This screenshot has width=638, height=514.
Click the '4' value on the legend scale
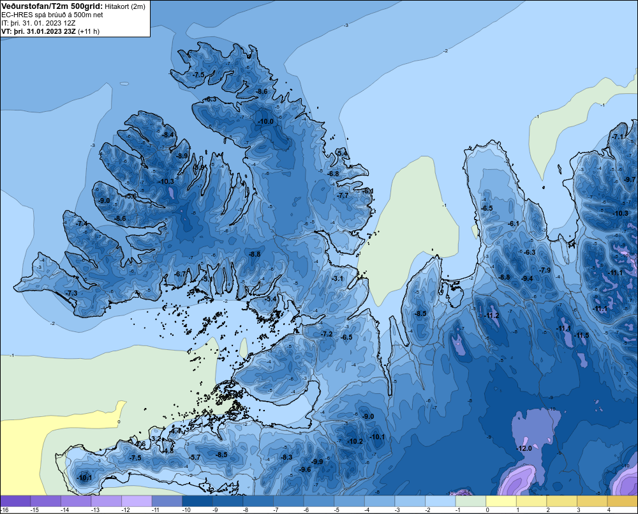pyautogui.click(x=609, y=510)
